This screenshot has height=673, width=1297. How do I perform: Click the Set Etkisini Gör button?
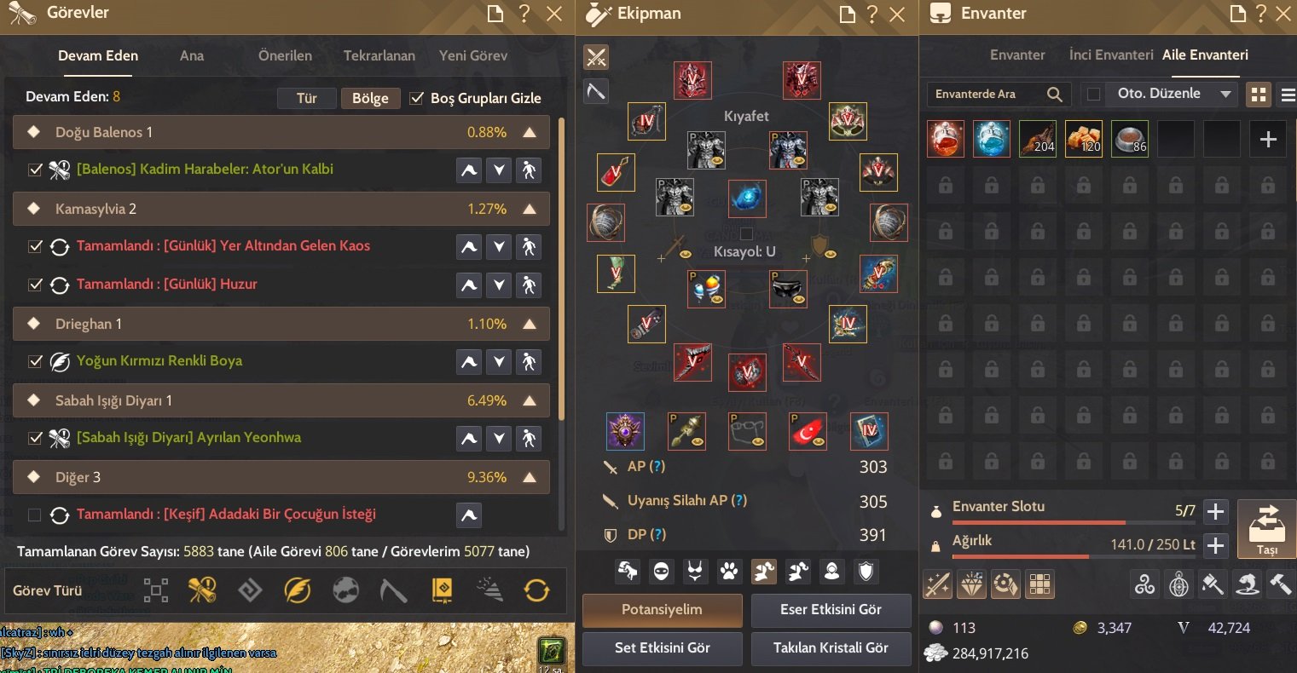pos(663,648)
